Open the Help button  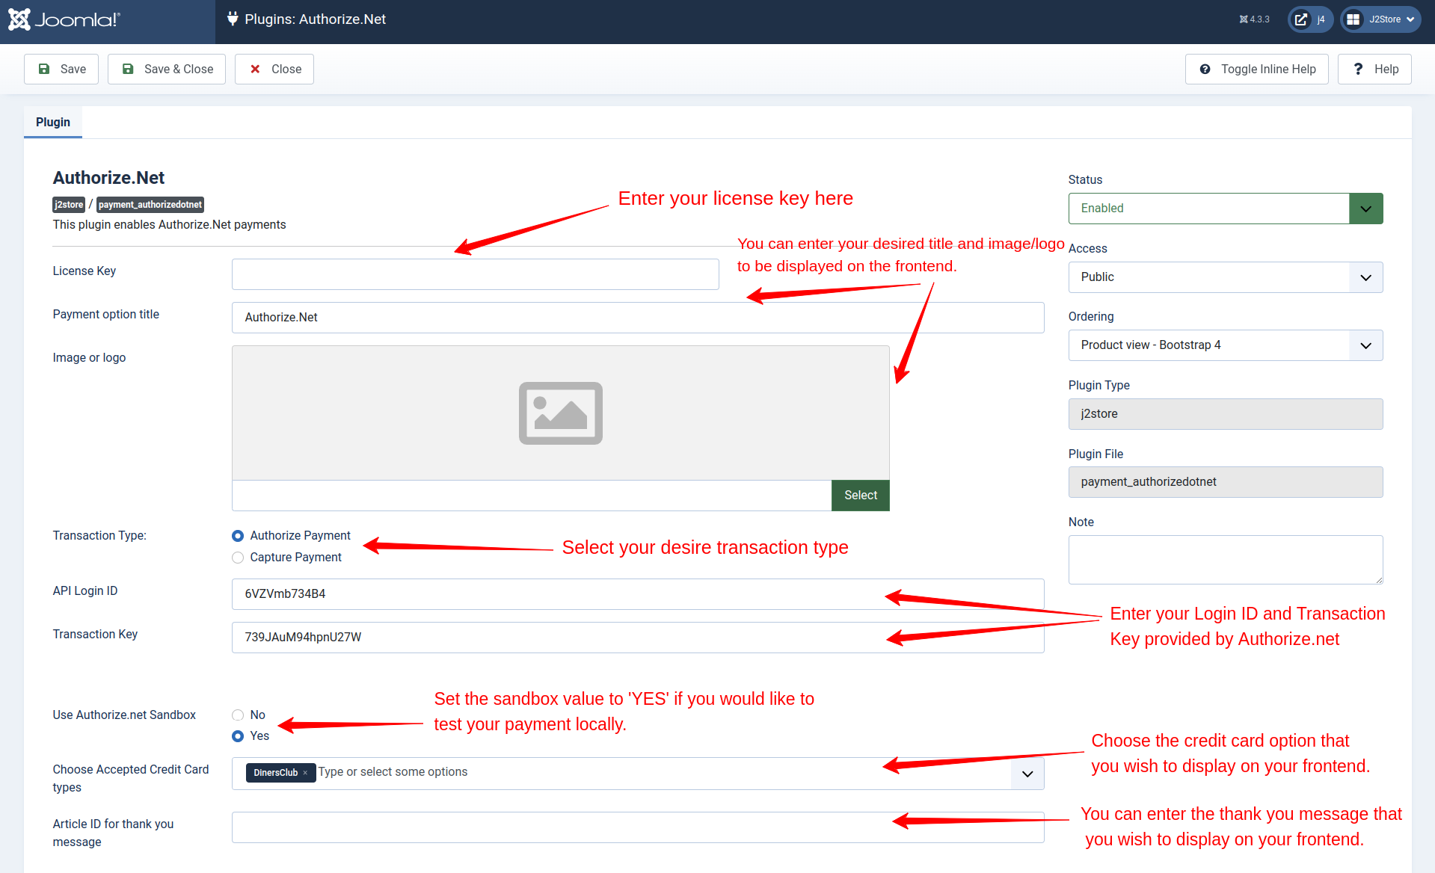pos(1374,69)
